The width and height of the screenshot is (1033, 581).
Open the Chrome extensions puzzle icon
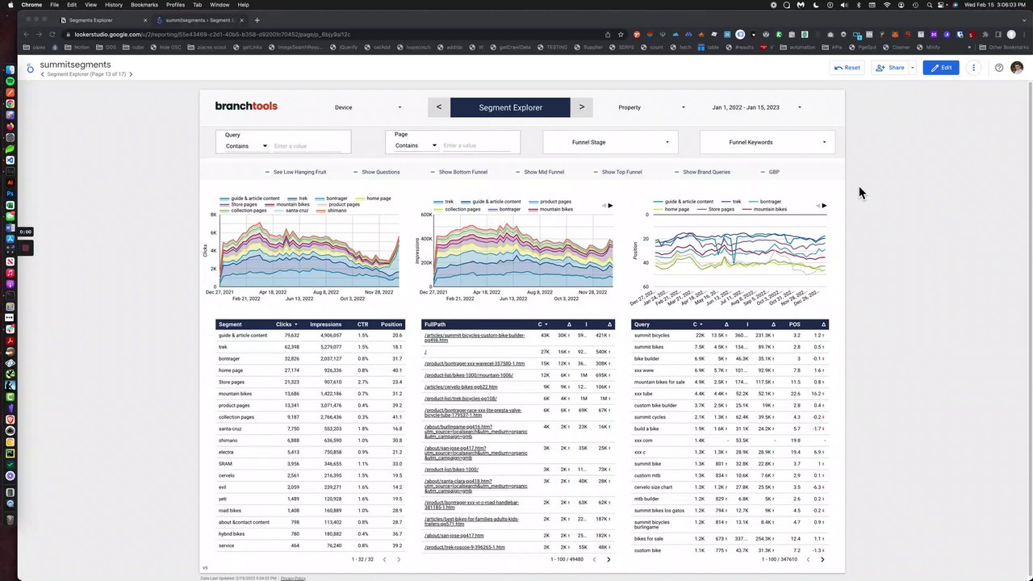pyautogui.click(x=985, y=35)
